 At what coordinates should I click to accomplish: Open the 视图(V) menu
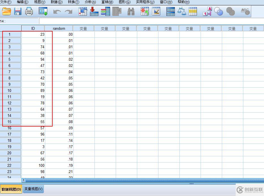pyautogui.click(x=40, y=2)
